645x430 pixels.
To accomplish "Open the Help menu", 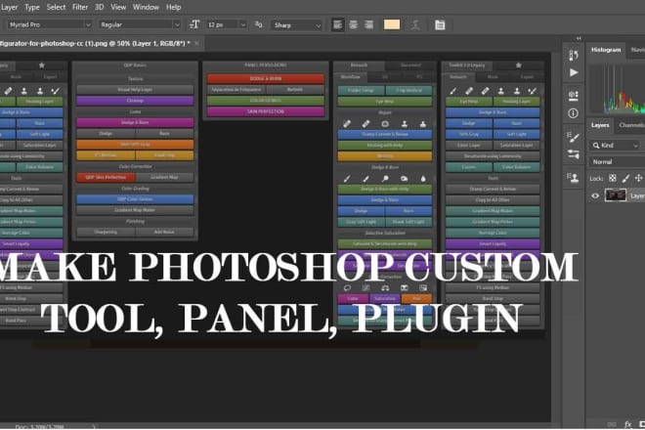I will (173, 7).
